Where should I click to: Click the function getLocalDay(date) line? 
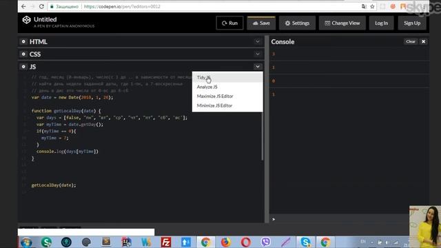[x=66, y=111]
